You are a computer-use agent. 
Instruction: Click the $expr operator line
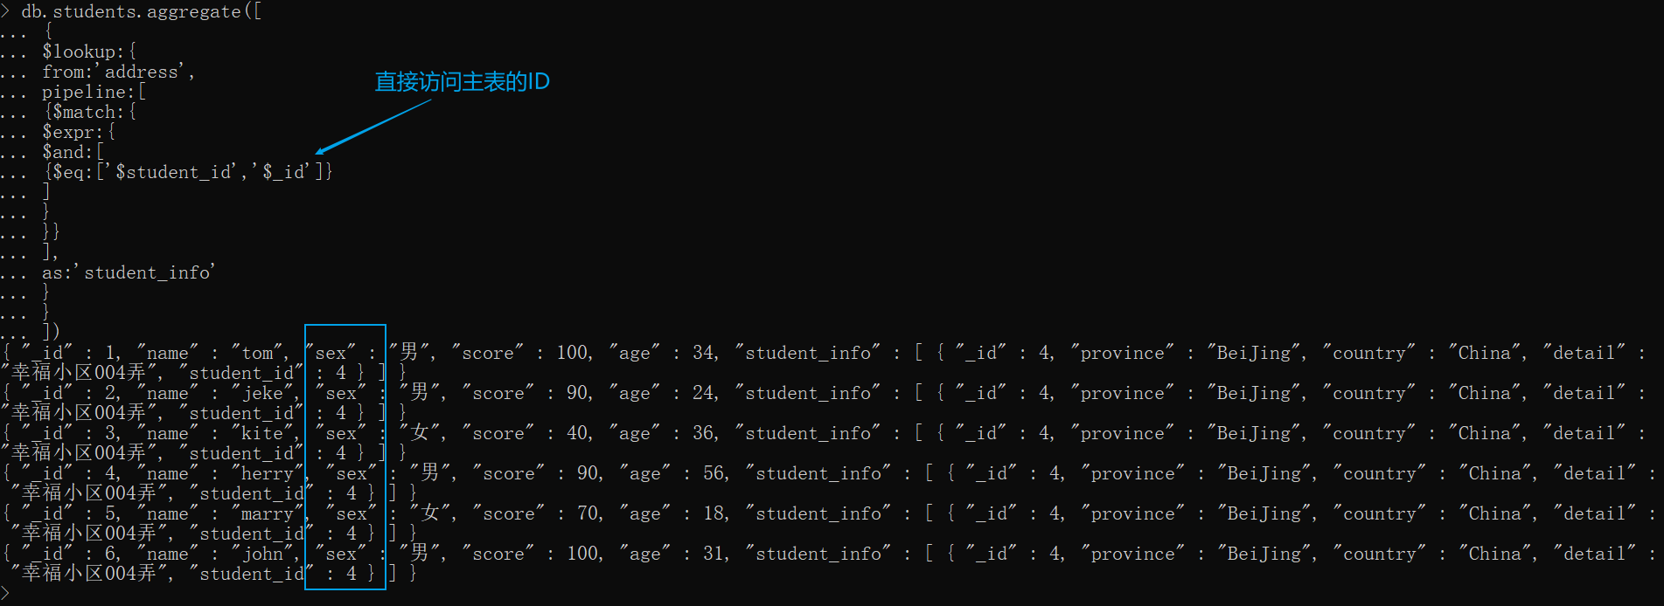78,133
